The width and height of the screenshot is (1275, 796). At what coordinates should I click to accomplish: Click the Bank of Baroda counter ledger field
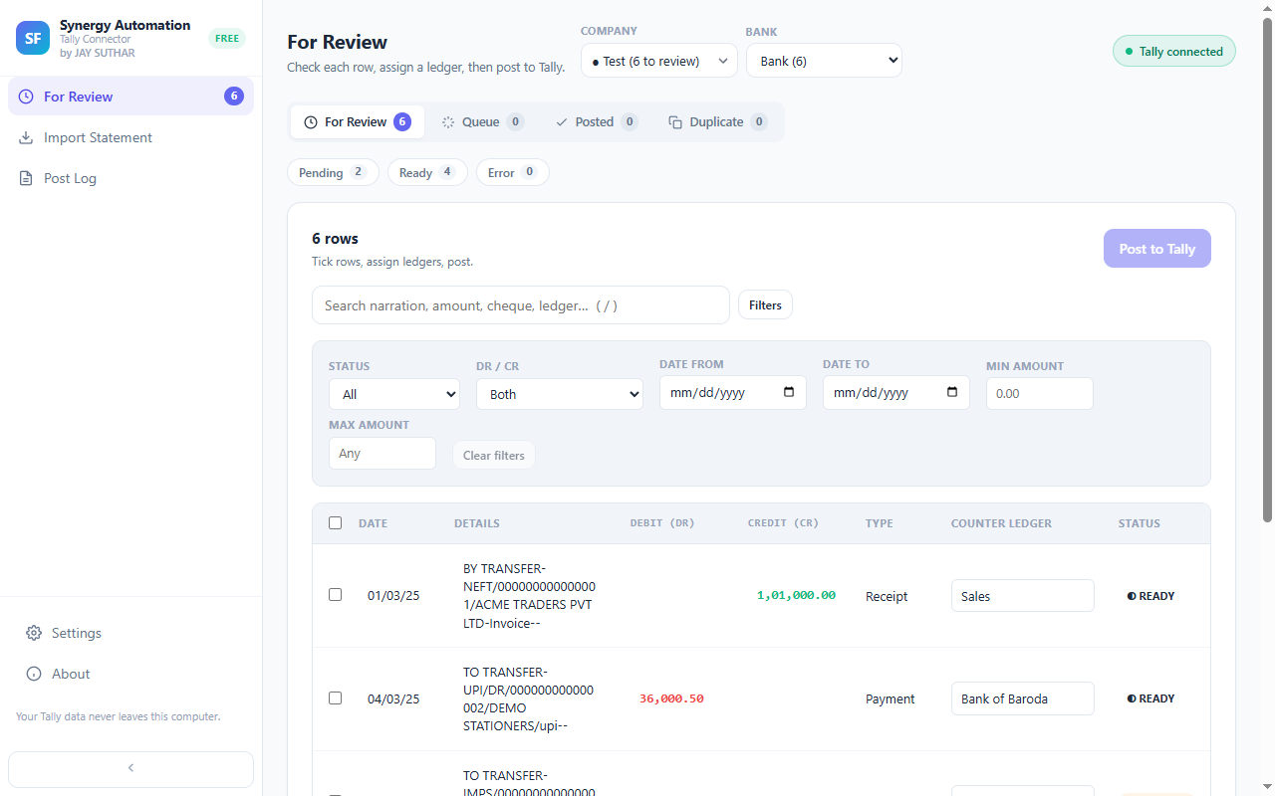1023,698
